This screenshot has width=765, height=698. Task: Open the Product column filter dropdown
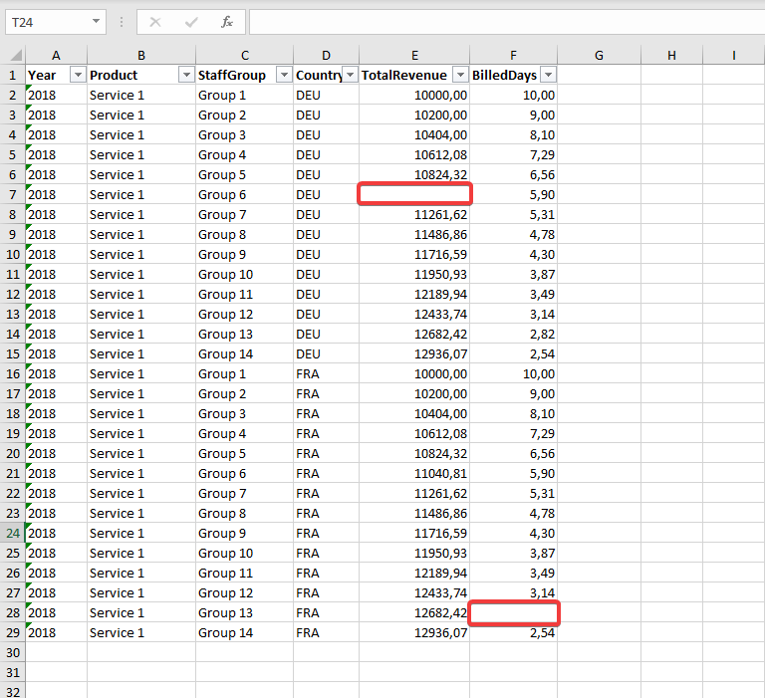185,76
